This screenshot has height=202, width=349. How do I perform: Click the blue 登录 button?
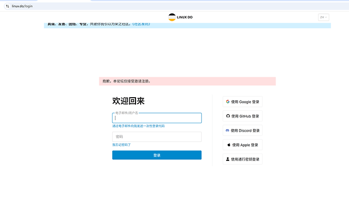157,155
